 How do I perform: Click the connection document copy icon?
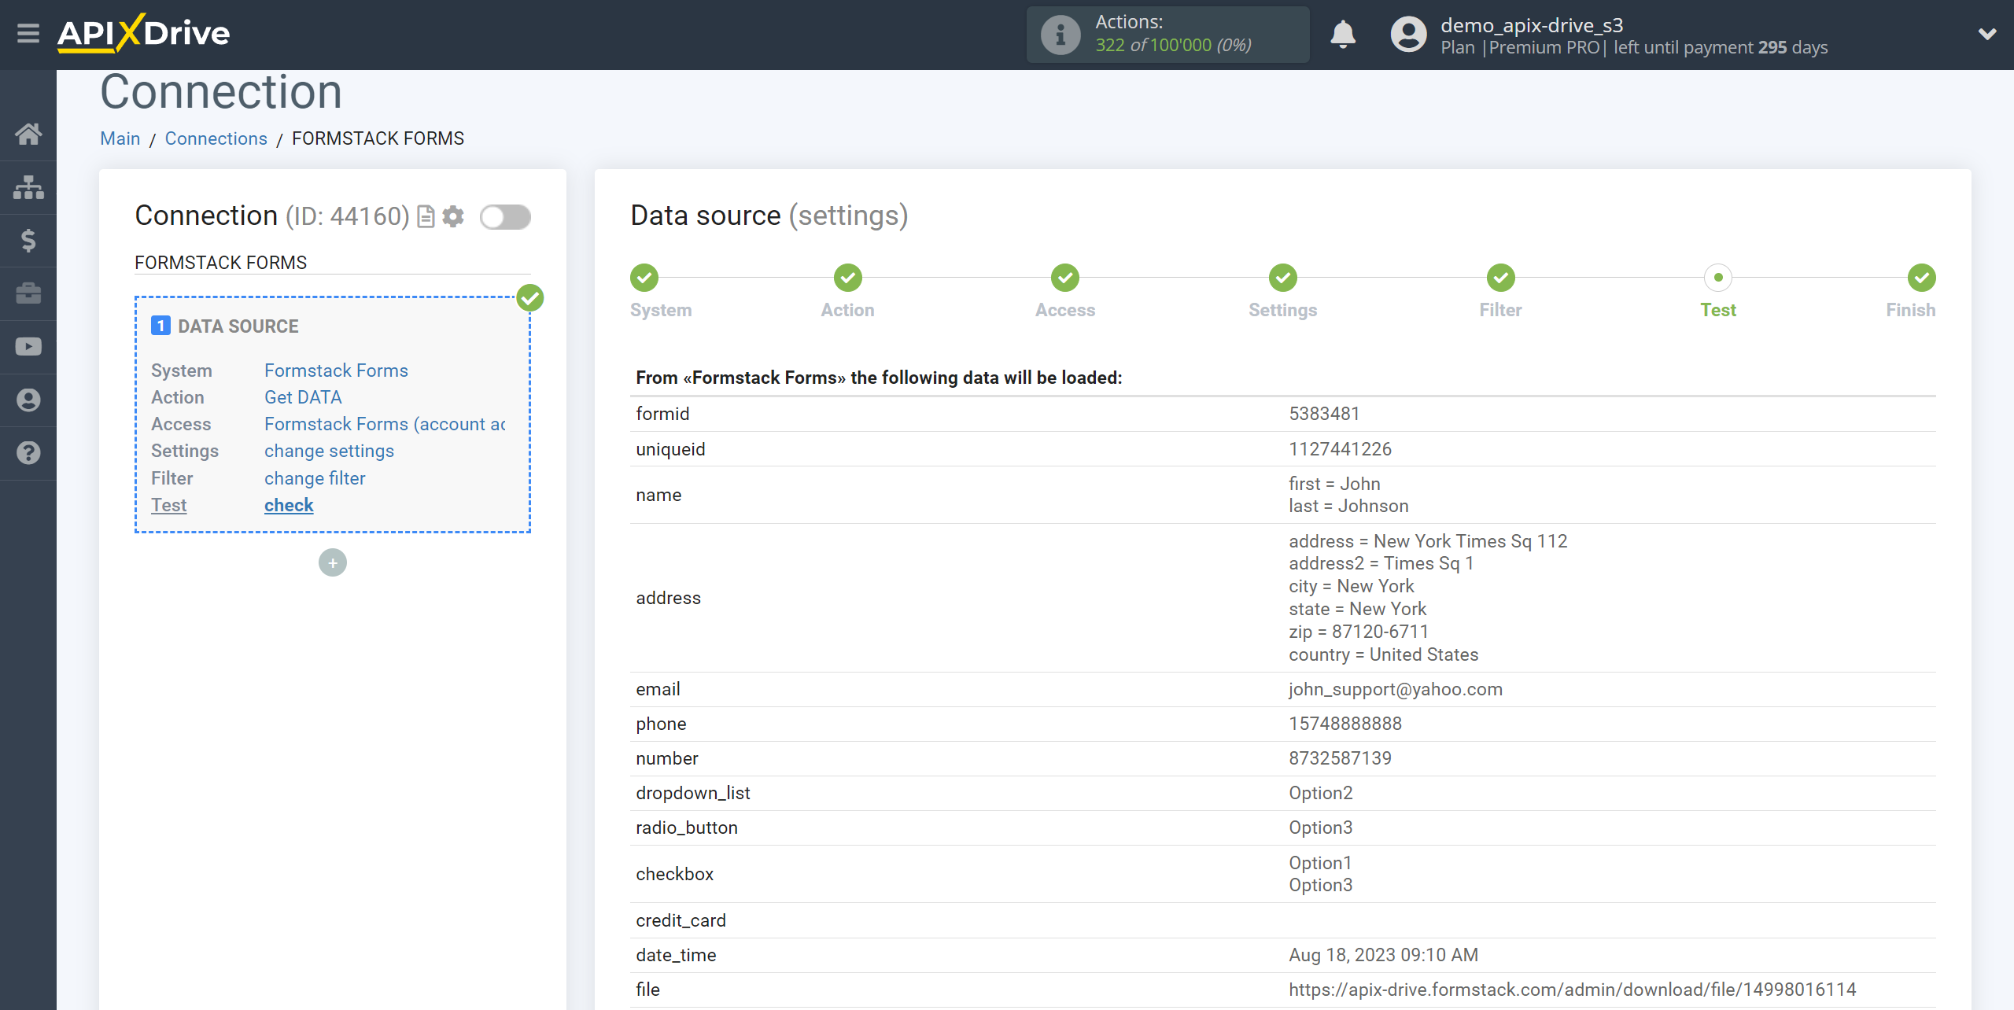click(x=426, y=216)
